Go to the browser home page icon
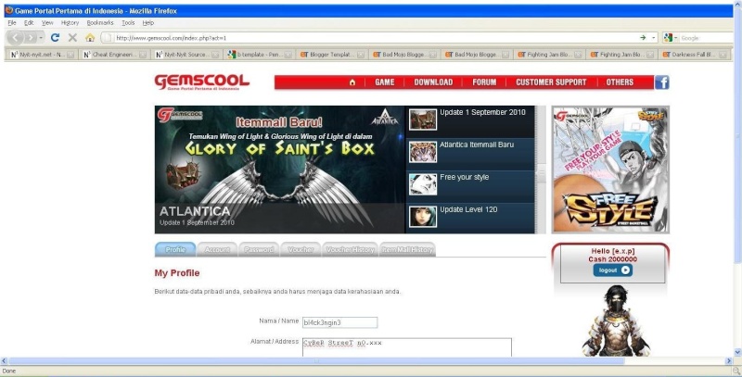 tap(90, 37)
